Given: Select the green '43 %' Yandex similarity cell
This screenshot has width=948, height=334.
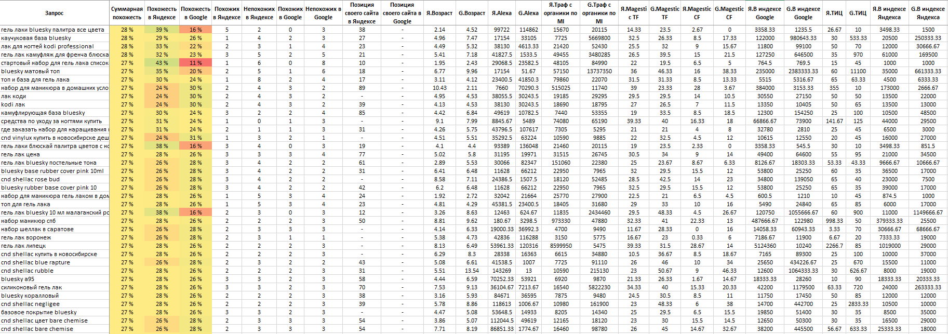Looking at the screenshot, I should click(162, 63).
